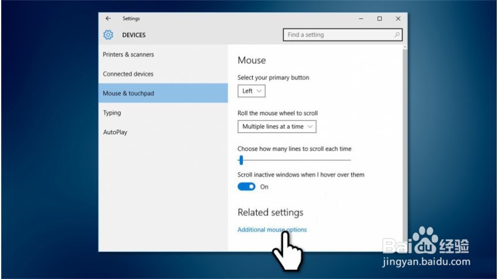498x279 pixels.
Task: Open Printers & scanners section
Action: (x=163, y=54)
